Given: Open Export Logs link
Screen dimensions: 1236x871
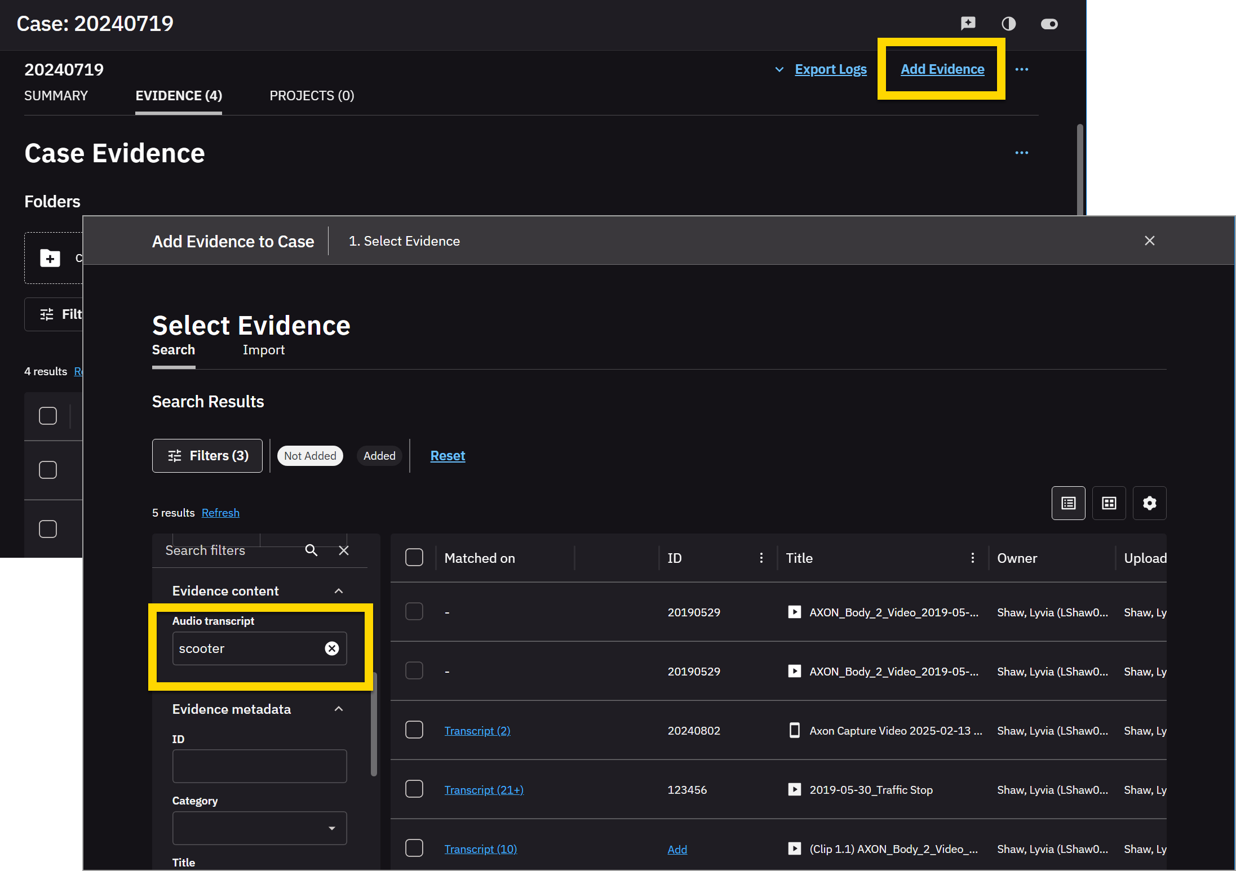Looking at the screenshot, I should click(x=831, y=69).
